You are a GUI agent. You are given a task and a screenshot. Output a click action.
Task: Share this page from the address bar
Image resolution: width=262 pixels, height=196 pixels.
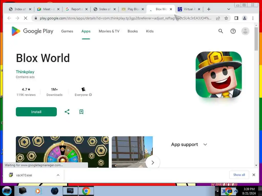click(218, 18)
